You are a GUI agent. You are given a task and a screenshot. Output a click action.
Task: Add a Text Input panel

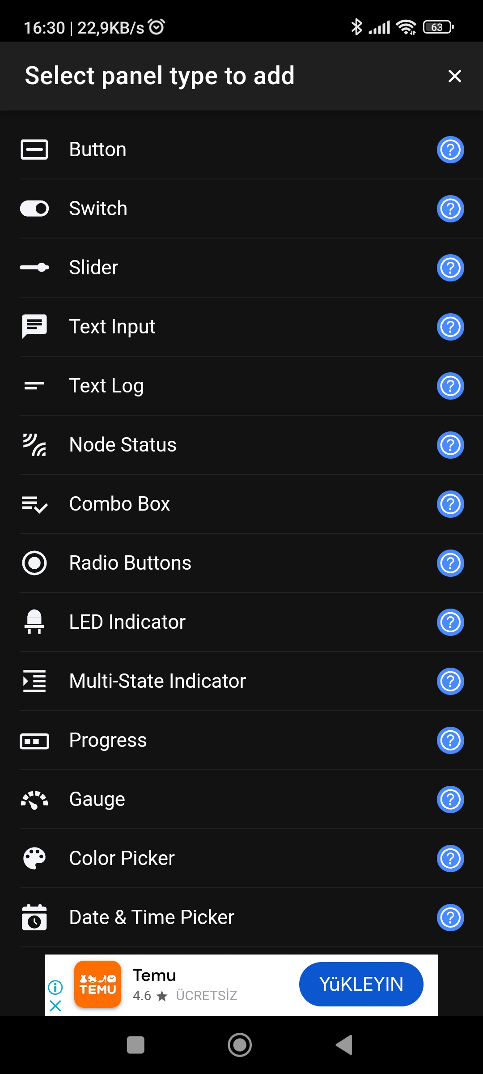click(112, 327)
